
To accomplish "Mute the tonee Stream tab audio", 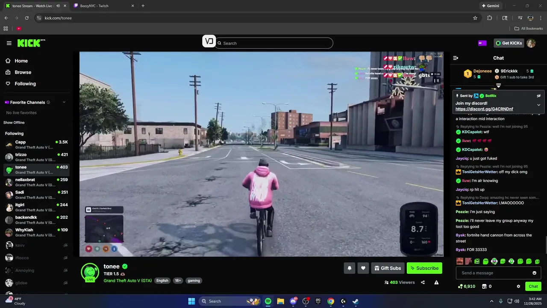I will [58, 6].
